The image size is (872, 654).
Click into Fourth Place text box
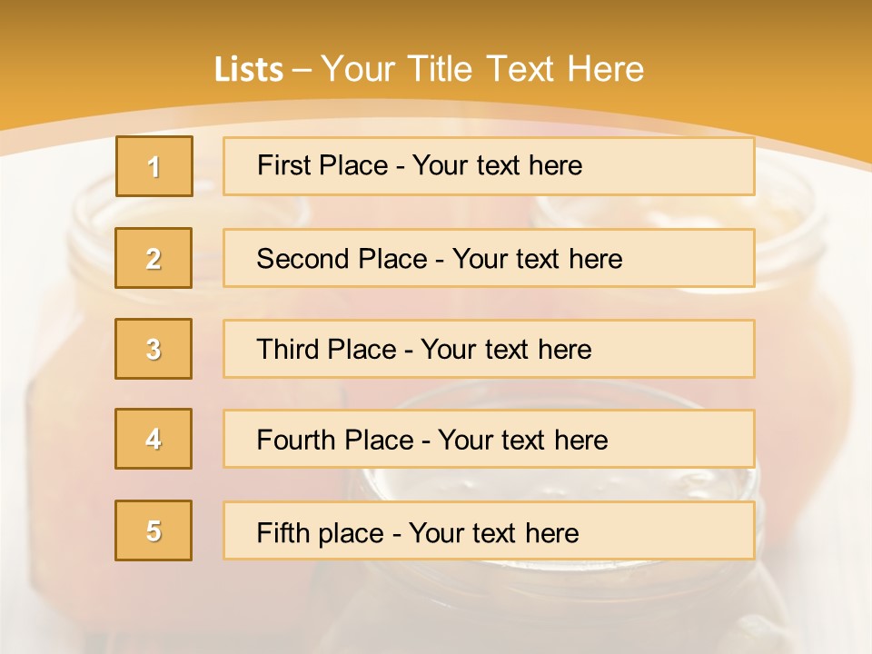point(489,439)
